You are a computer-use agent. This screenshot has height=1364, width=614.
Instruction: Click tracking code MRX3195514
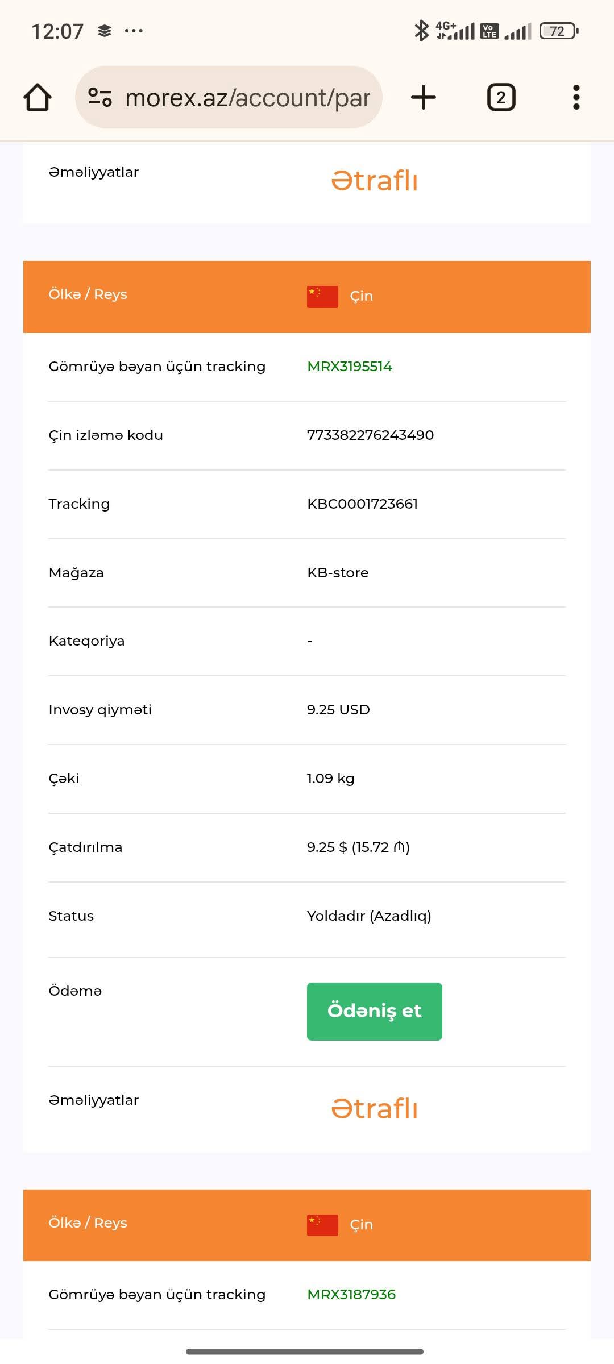(350, 367)
